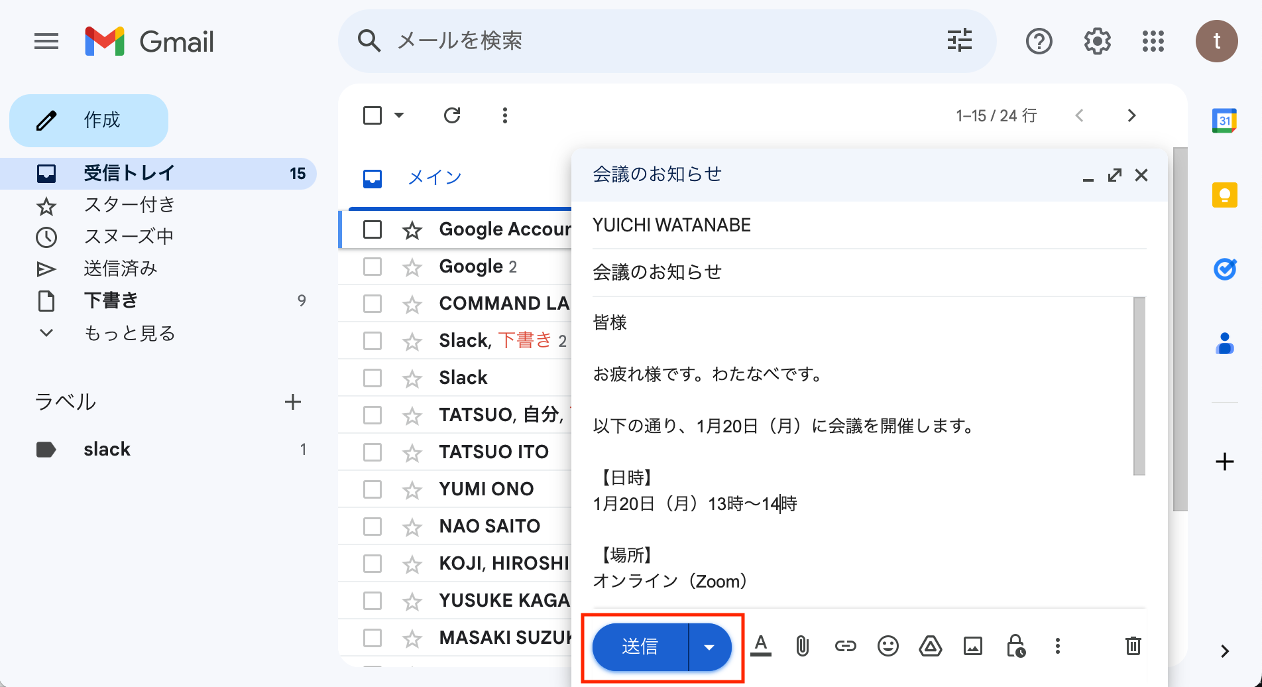This screenshot has width=1262, height=687.
Task: Open the select dropdown arrow beside checkbox
Action: tap(399, 115)
